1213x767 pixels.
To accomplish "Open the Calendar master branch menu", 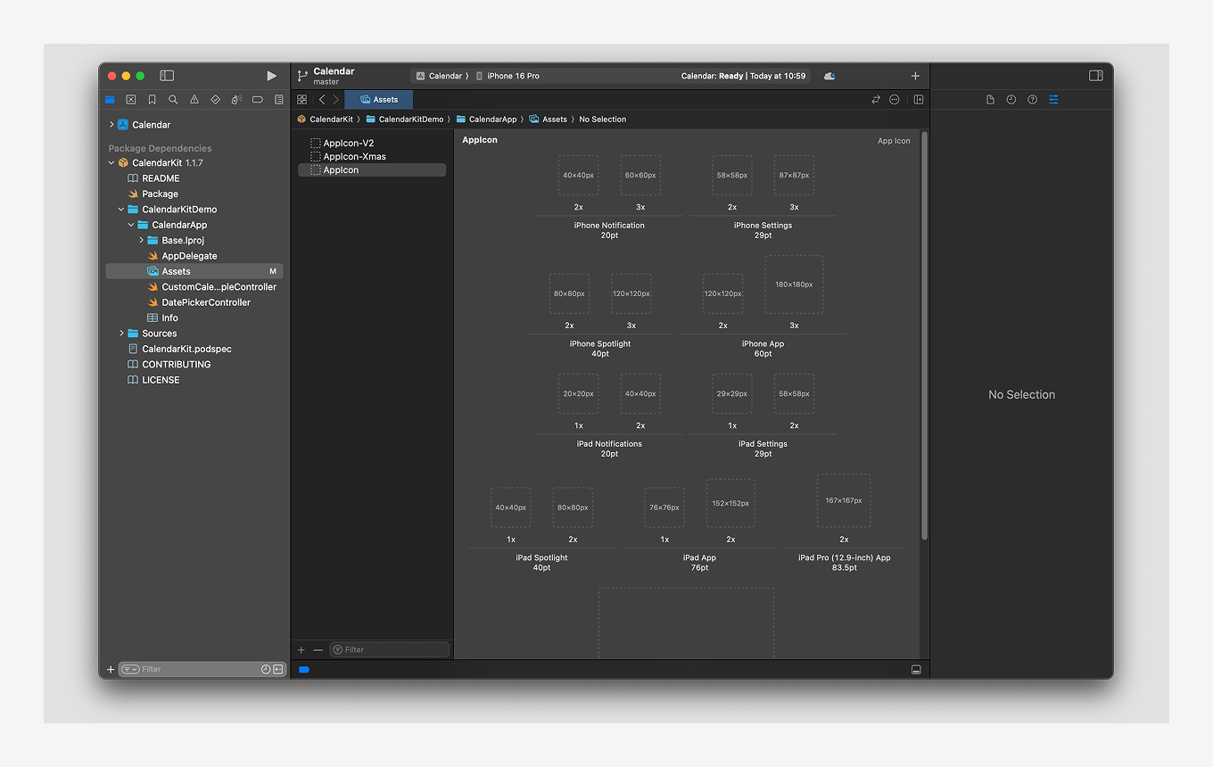I will (326, 76).
